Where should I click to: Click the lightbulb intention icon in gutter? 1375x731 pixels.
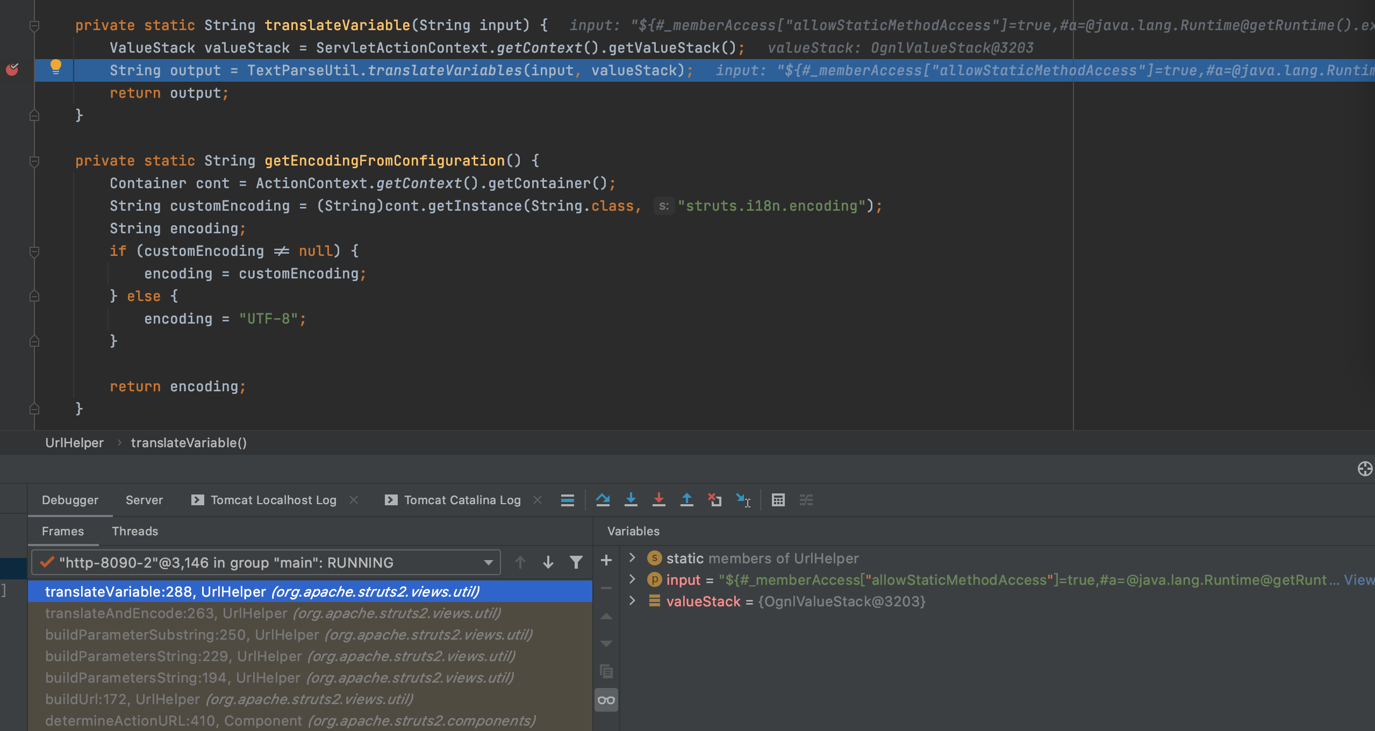click(x=55, y=67)
